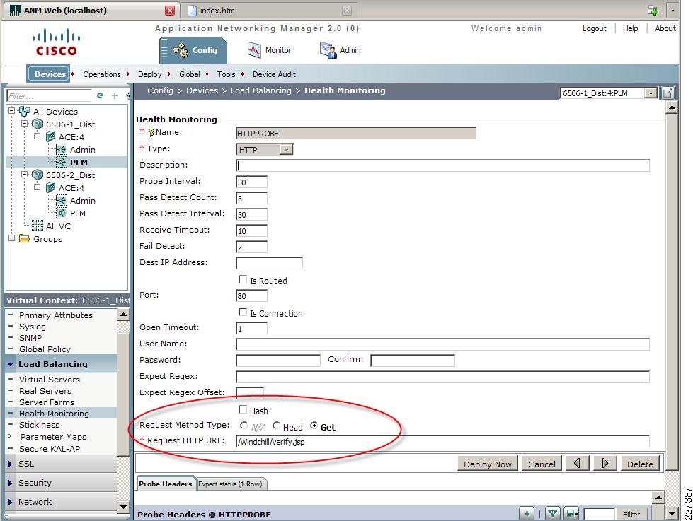Click sidebar scrollbar down arrow

coord(123,507)
